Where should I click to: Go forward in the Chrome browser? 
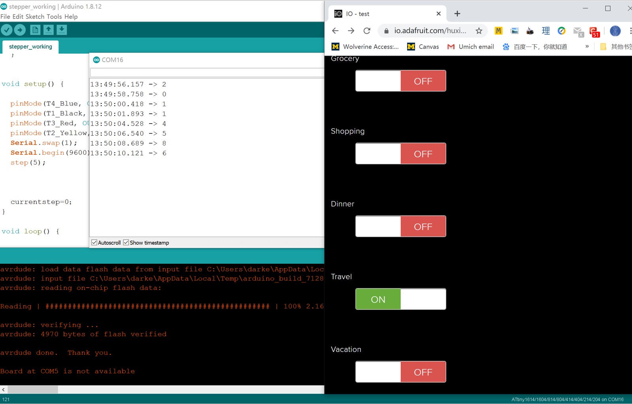[x=351, y=30]
